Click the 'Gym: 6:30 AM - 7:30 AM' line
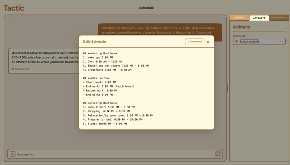 (103, 62)
